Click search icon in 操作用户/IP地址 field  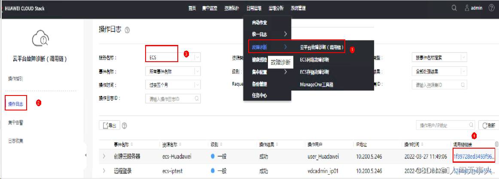[x=471, y=125]
